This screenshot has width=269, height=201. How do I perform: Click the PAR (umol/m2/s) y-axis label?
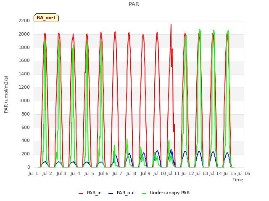6,94
